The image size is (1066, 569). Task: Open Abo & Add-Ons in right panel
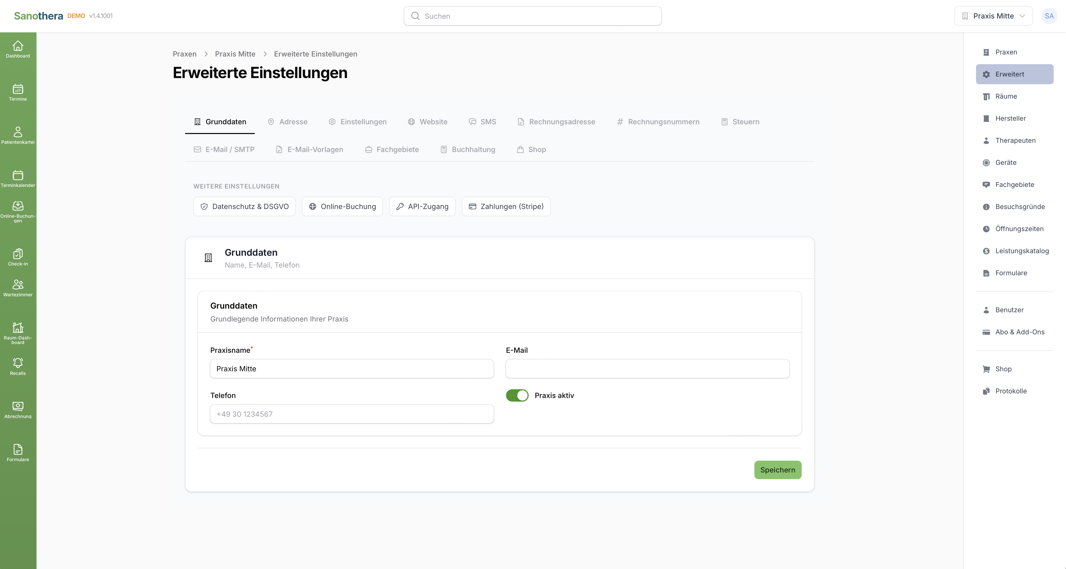pos(1015,332)
